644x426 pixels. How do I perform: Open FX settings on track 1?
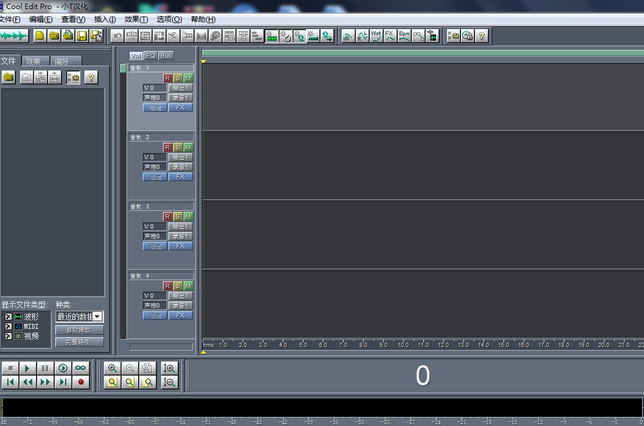[180, 108]
